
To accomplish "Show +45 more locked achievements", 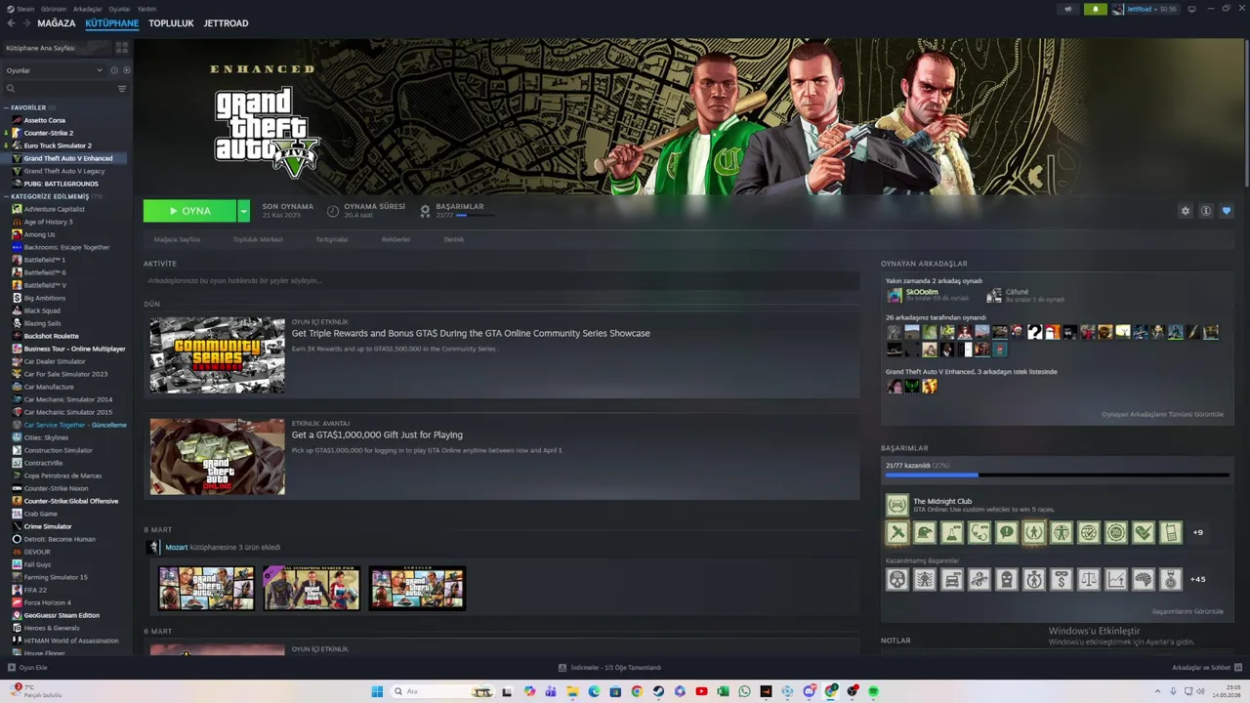I will click(x=1197, y=579).
